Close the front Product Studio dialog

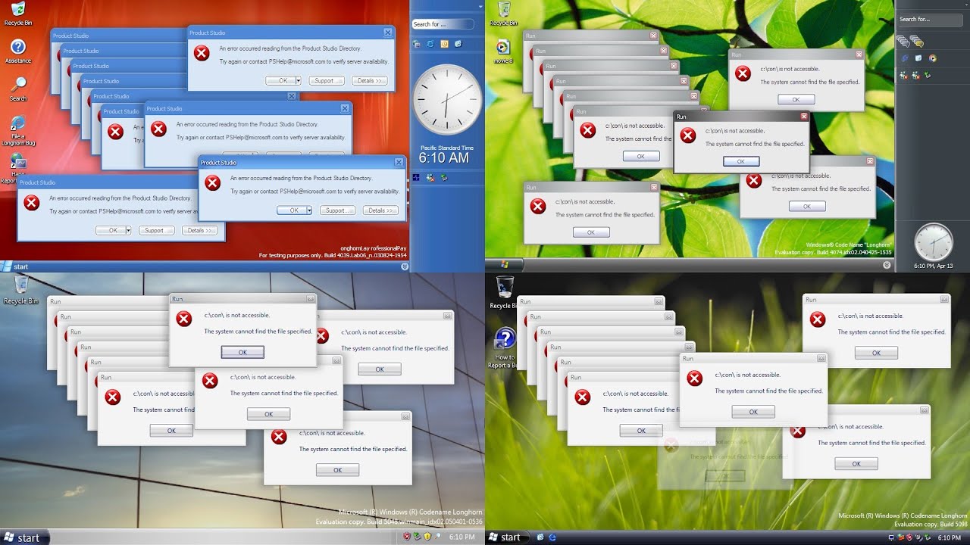(399, 163)
